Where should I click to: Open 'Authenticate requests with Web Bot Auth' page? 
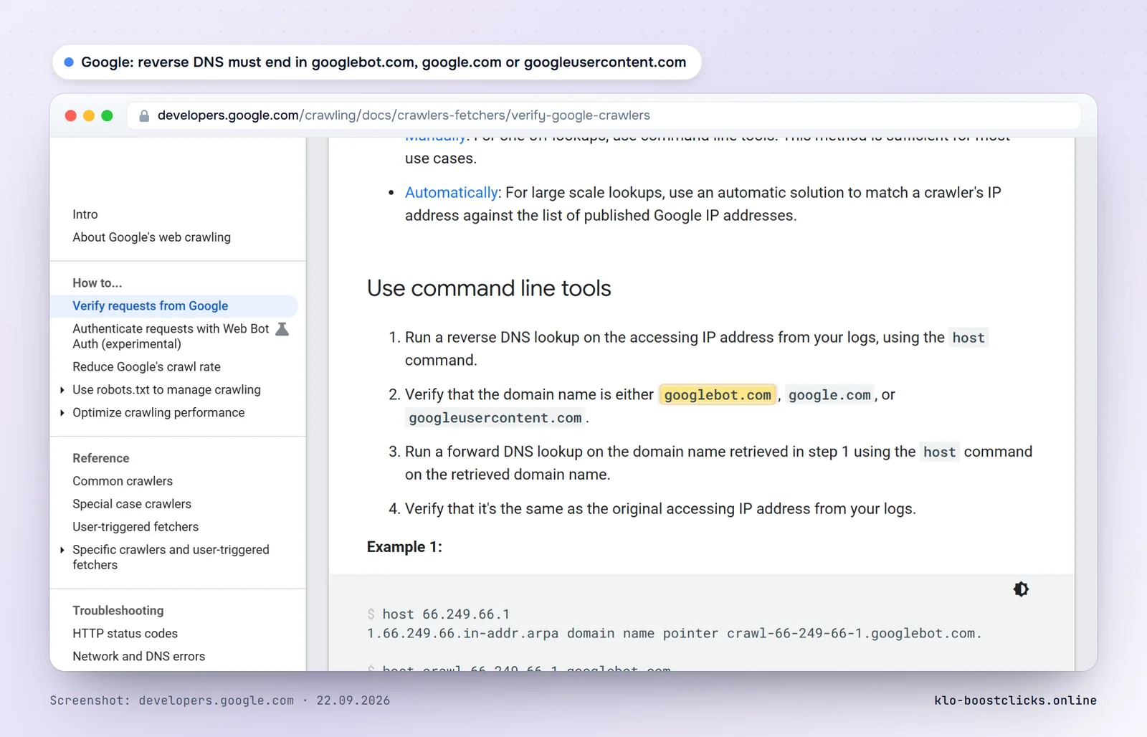[x=171, y=336]
